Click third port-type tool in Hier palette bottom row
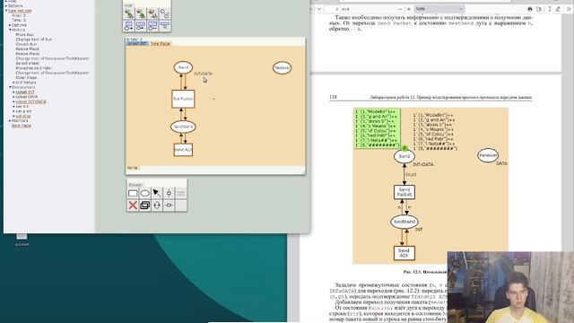This screenshot has width=574, height=323. coord(152,26)
